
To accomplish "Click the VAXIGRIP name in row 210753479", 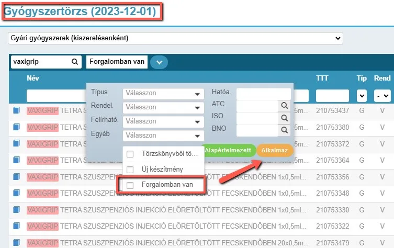I will click(x=43, y=243).
